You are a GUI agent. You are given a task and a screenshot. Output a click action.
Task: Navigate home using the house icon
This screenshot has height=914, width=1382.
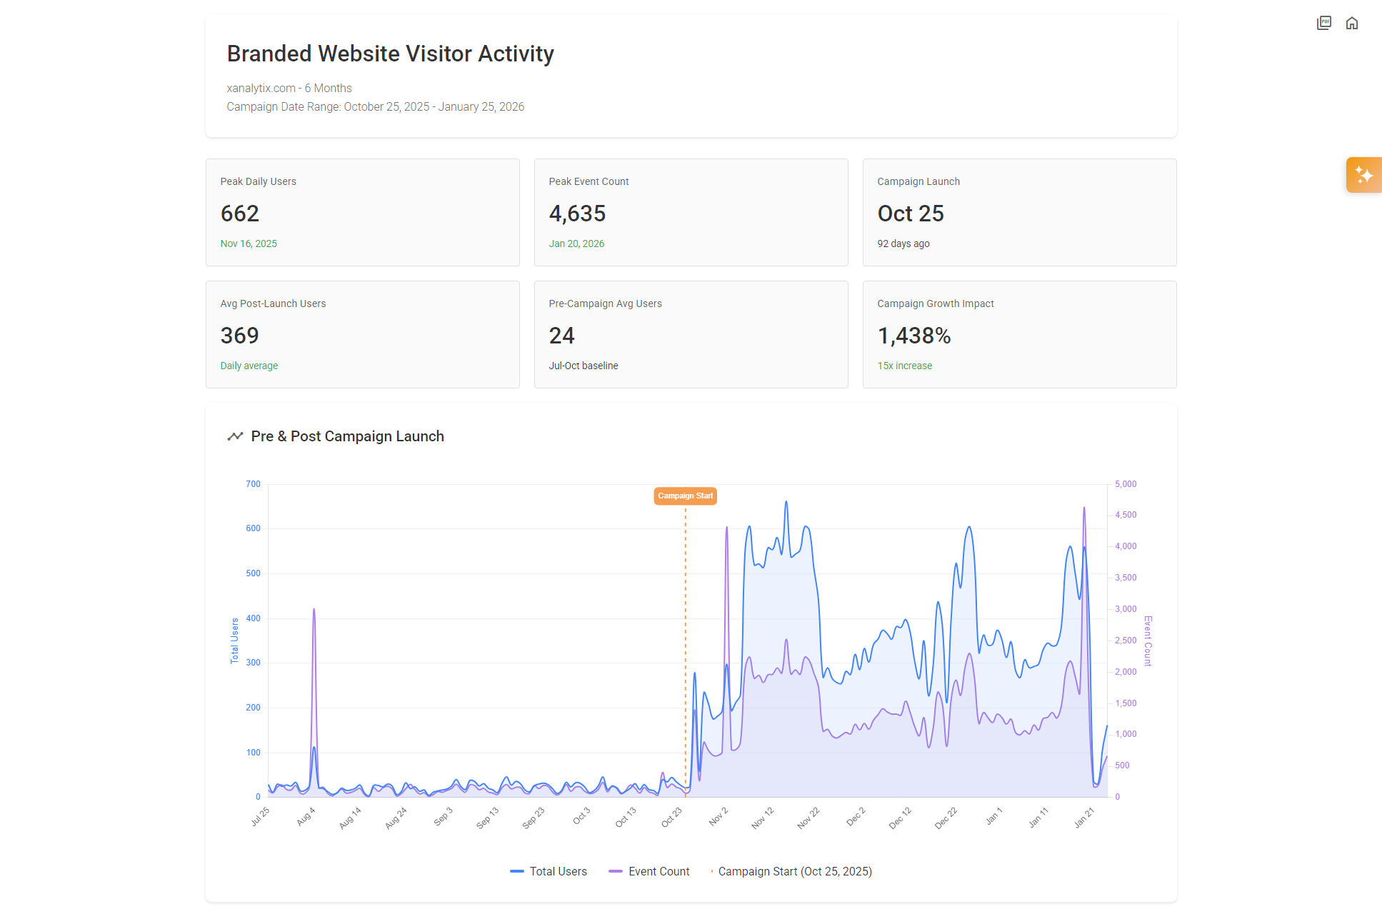click(x=1352, y=22)
